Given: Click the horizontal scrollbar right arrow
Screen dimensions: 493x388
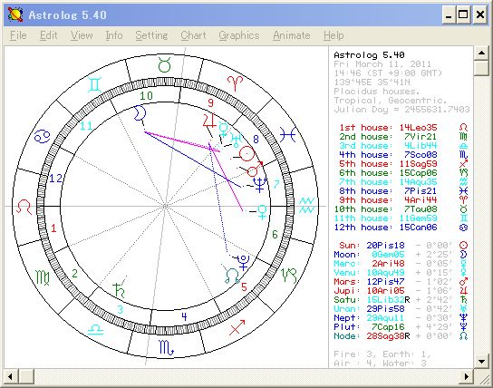Looking at the screenshot, I should coord(467,376).
